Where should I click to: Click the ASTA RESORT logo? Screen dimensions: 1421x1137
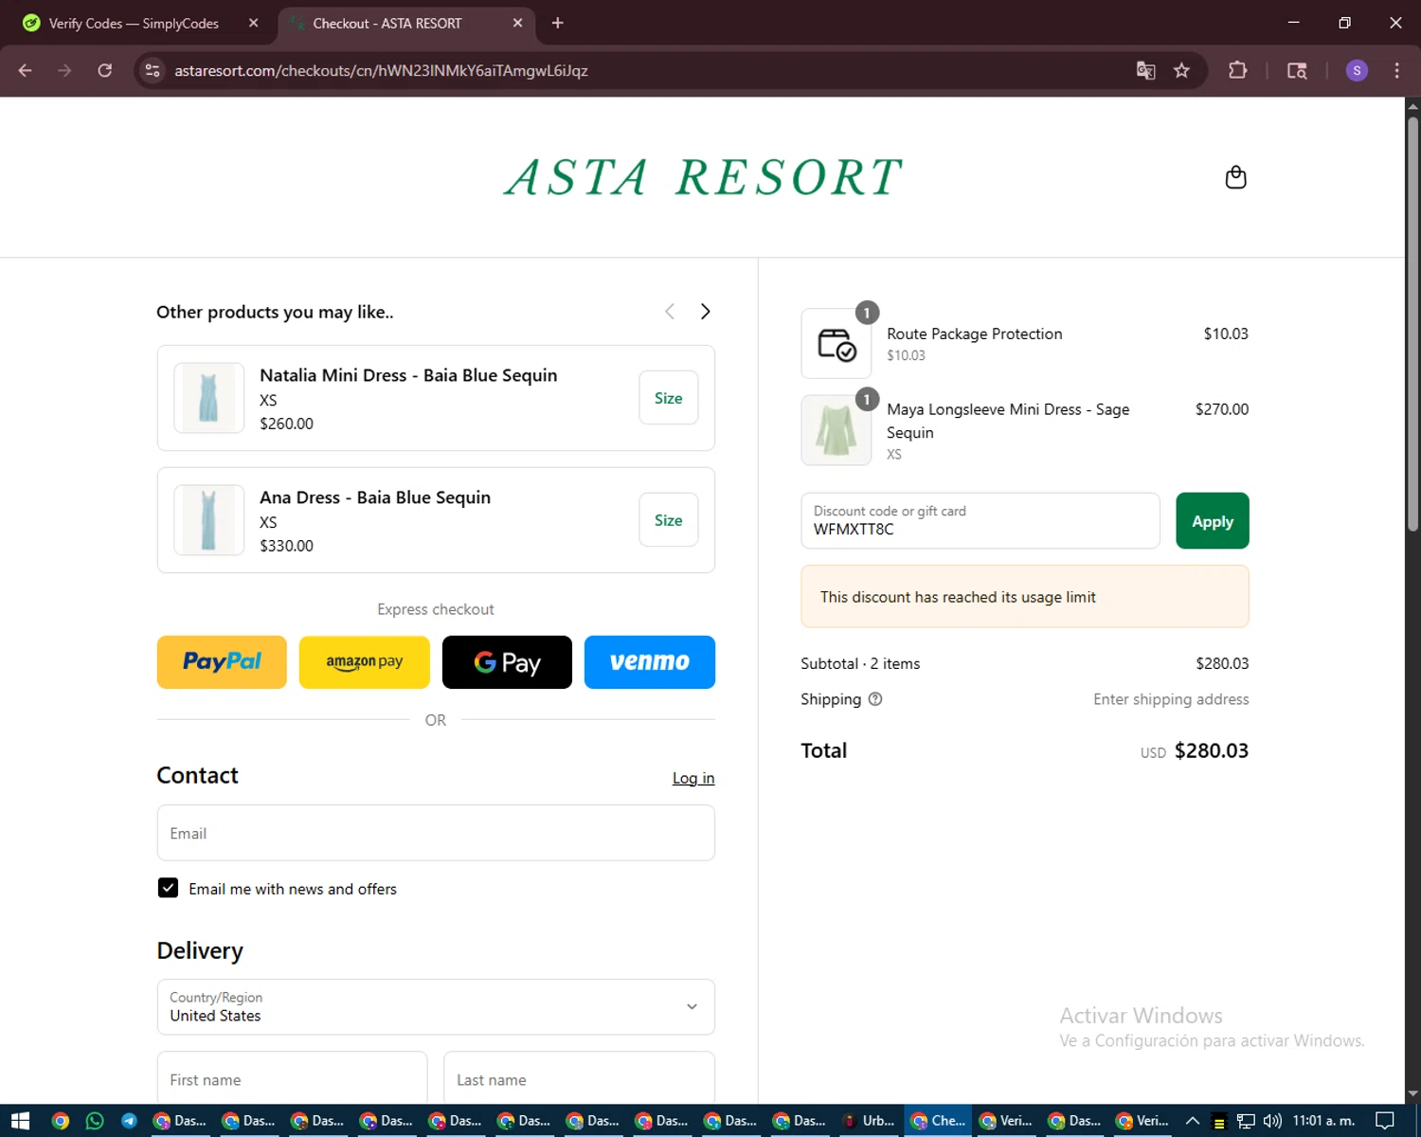pos(703,177)
